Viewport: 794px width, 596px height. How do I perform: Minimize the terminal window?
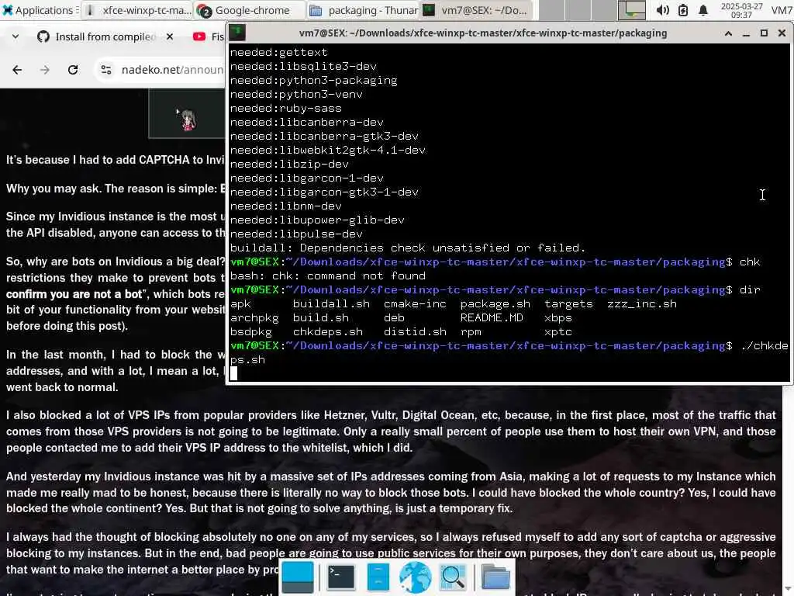[x=746, y=33]
